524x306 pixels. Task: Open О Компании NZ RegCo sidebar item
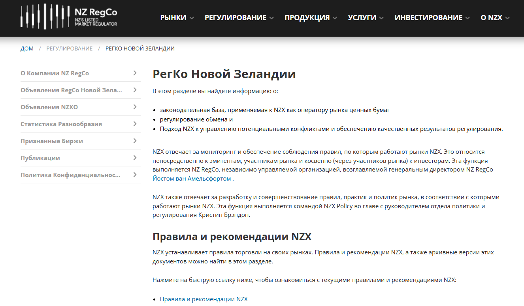pos(81,73)
